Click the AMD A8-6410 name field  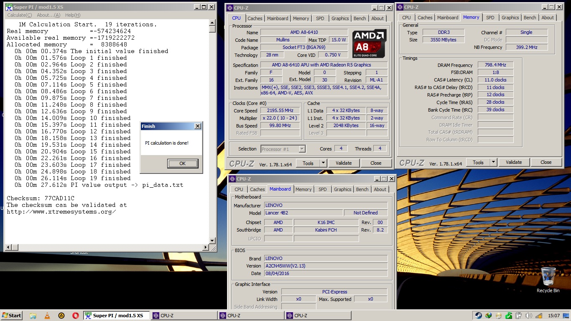pos(304,32)
